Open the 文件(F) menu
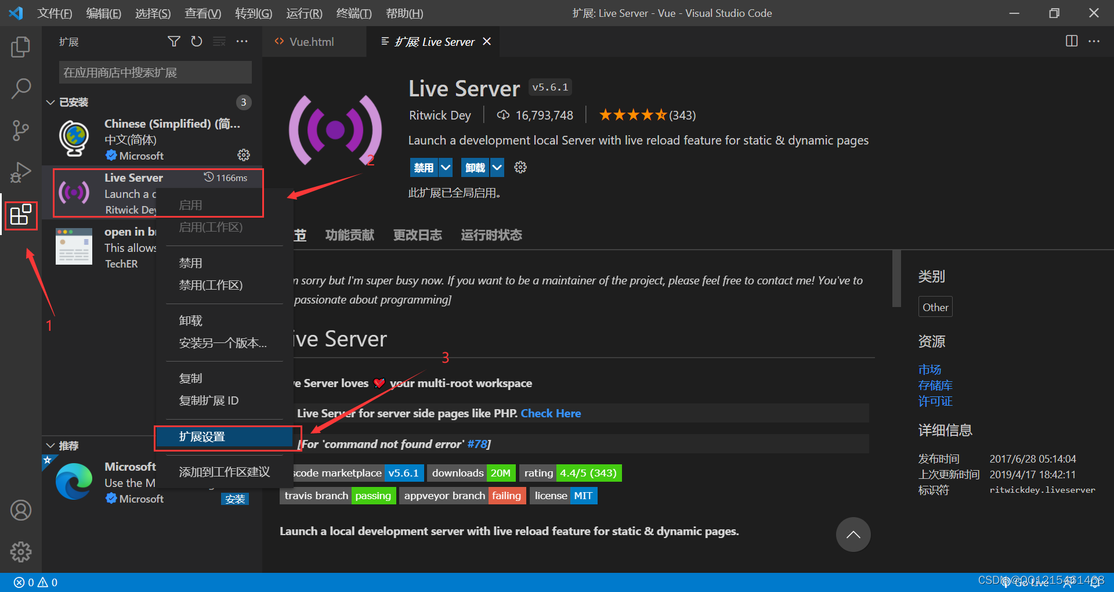 tap(55, 13)
